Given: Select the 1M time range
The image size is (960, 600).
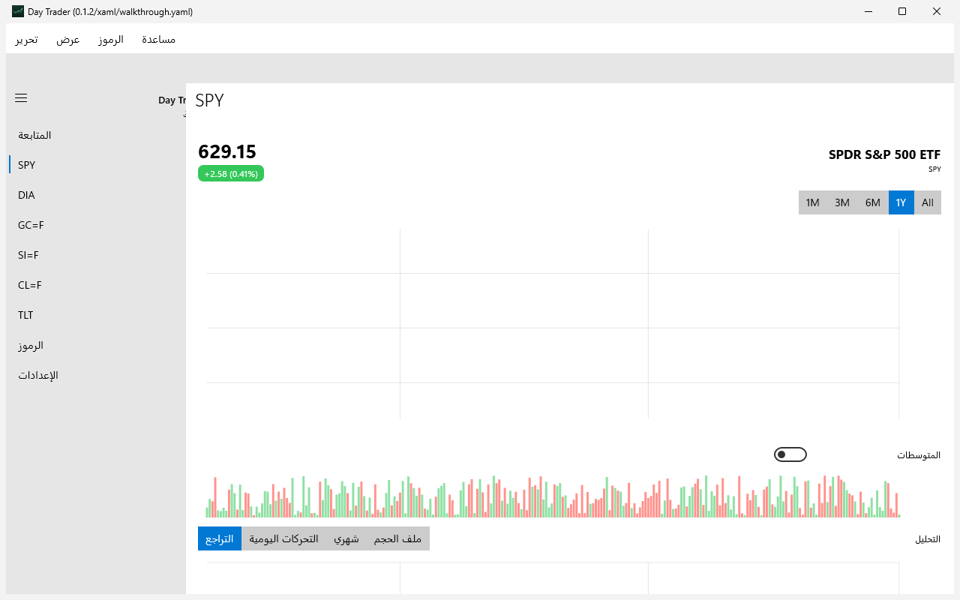Looking at the screenshot, I should pos(812,202).
